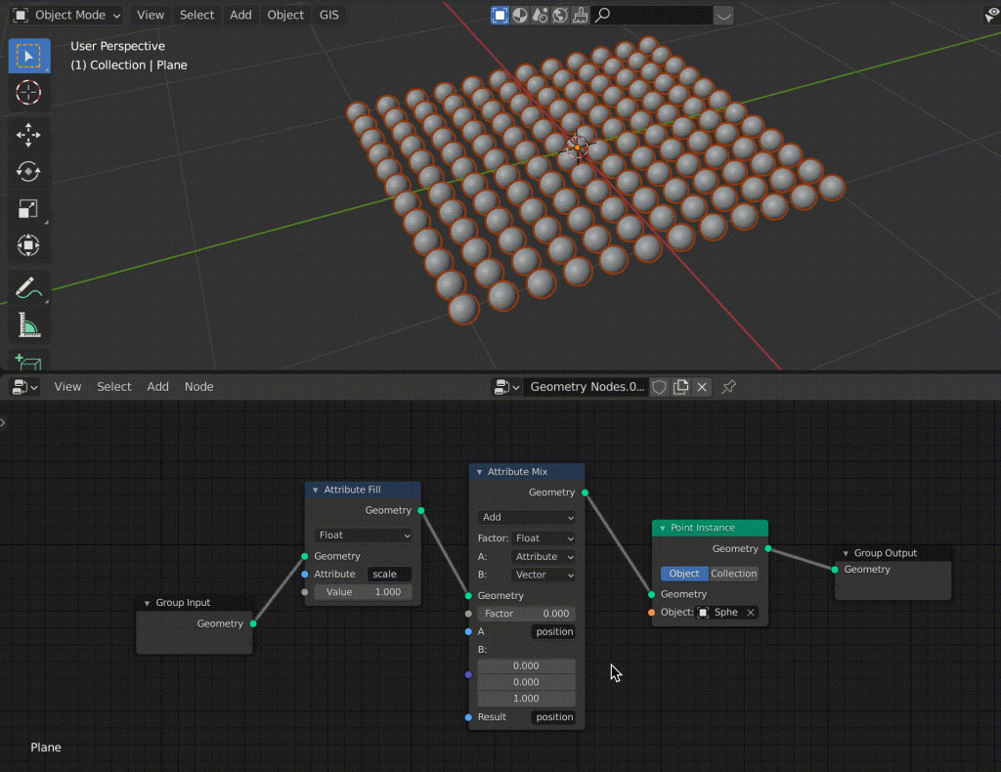Click the scale attribute text field
1001x772 pixels.
(x=389, y=575)
